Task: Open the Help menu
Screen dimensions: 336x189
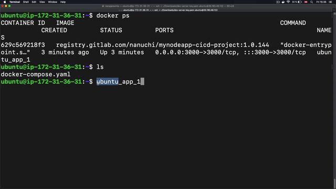Action: coord(63,2)
